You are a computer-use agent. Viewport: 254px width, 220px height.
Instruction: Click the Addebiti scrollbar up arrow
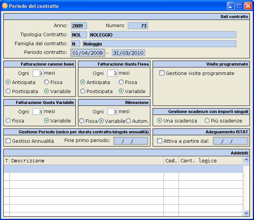pyautogui.click(x=246, y=160)
